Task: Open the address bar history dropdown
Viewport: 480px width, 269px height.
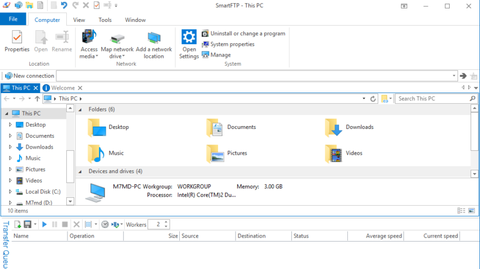Action: coord(454,76)
